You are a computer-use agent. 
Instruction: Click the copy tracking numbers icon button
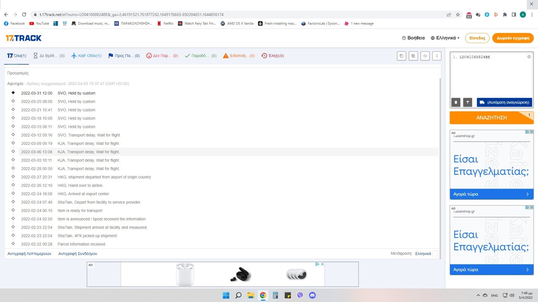click(401, 56)
